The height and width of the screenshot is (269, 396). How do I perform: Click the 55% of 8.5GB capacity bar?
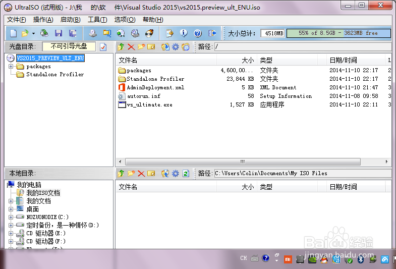[x=338, y=33]
